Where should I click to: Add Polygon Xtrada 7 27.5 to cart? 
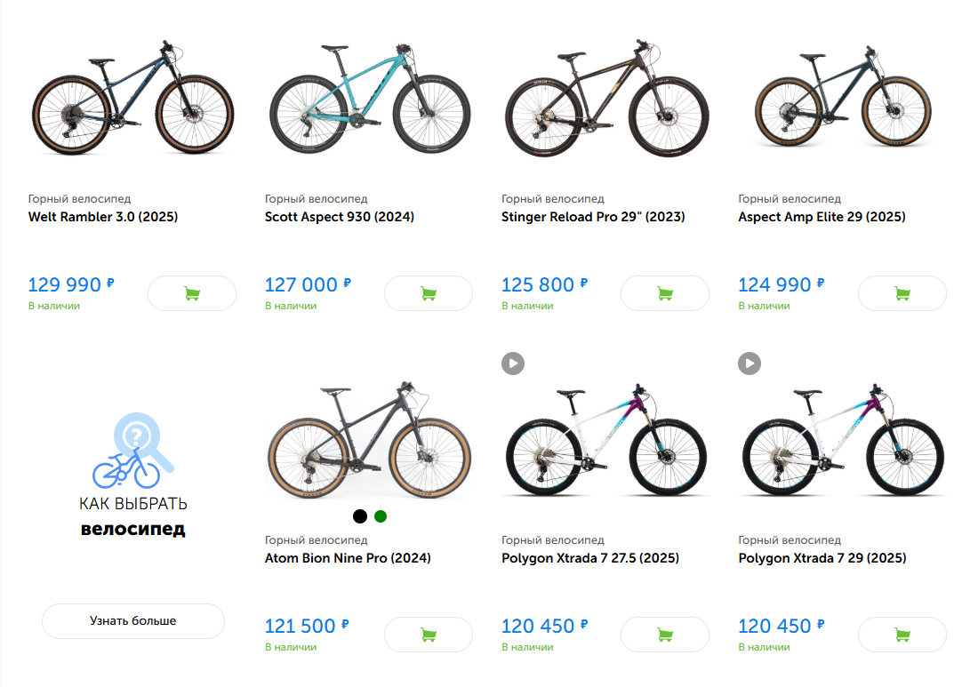664,635
